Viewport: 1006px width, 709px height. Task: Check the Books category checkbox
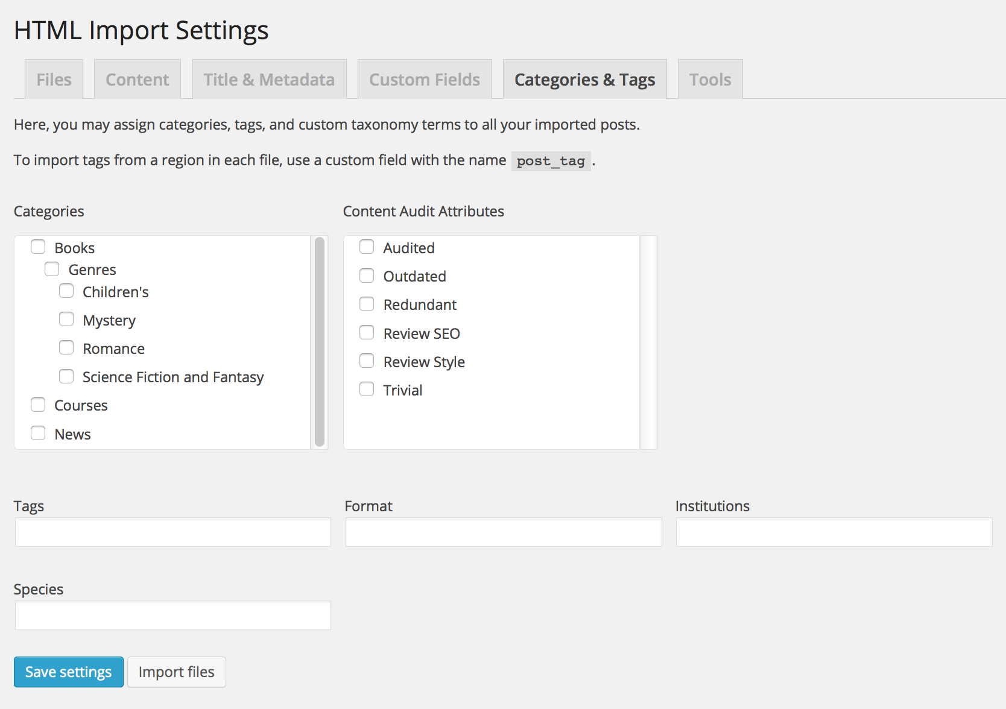point(38,247)
